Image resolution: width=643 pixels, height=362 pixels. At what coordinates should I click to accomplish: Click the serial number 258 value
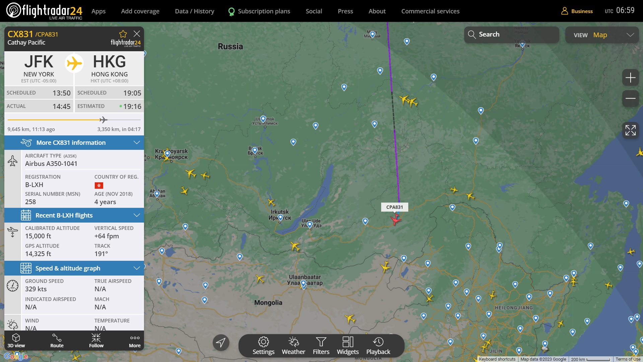(30, 202)
